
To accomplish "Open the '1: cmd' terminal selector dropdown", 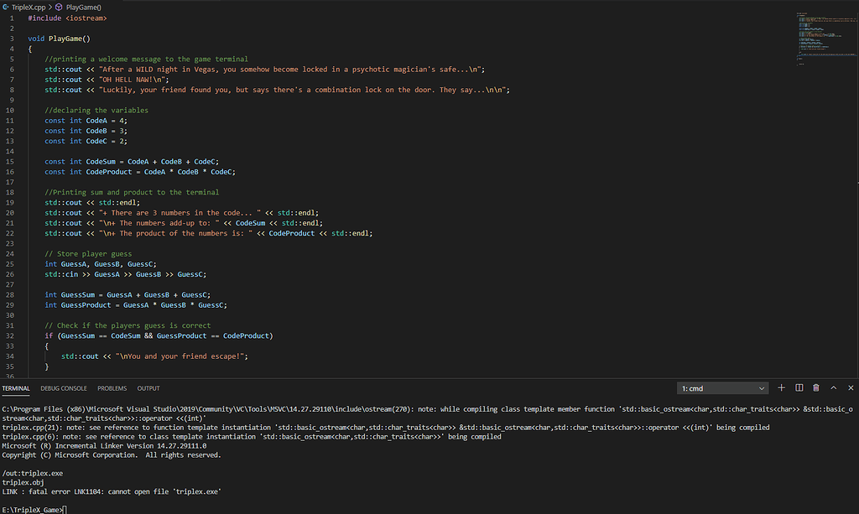I will [x=721, y=388].
